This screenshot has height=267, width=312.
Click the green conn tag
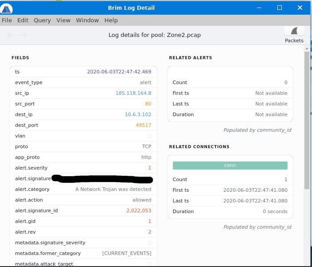[230, 166]
